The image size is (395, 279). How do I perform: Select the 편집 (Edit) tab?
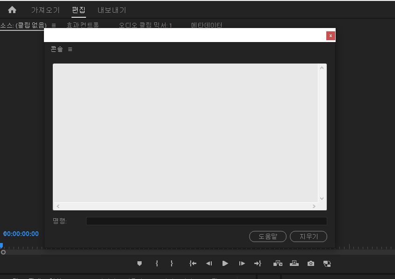tap(79, 10)
